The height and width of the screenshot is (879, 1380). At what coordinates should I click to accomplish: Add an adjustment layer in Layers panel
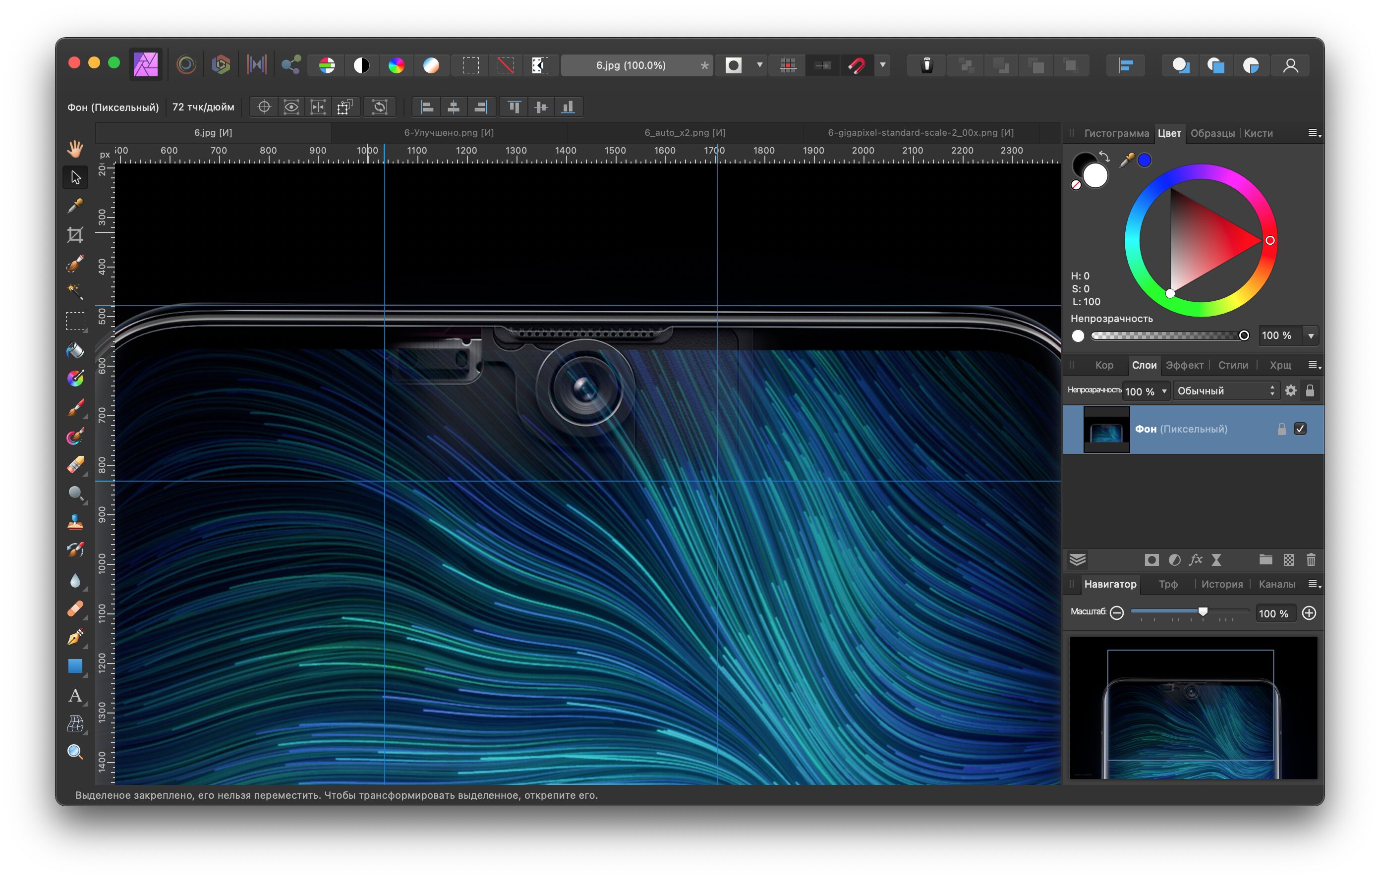coord(1174,560)
